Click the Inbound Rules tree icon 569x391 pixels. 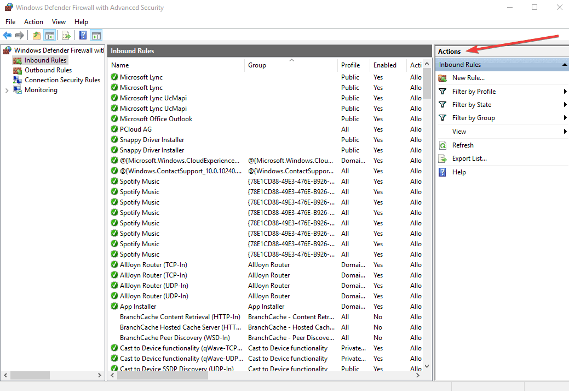click(x=18, y=60)
